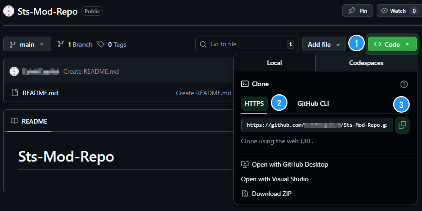Image resolution: width=422 pixels, height=211 pixels.
Task: Click the Public visibility badge
Action: [92, 11]
